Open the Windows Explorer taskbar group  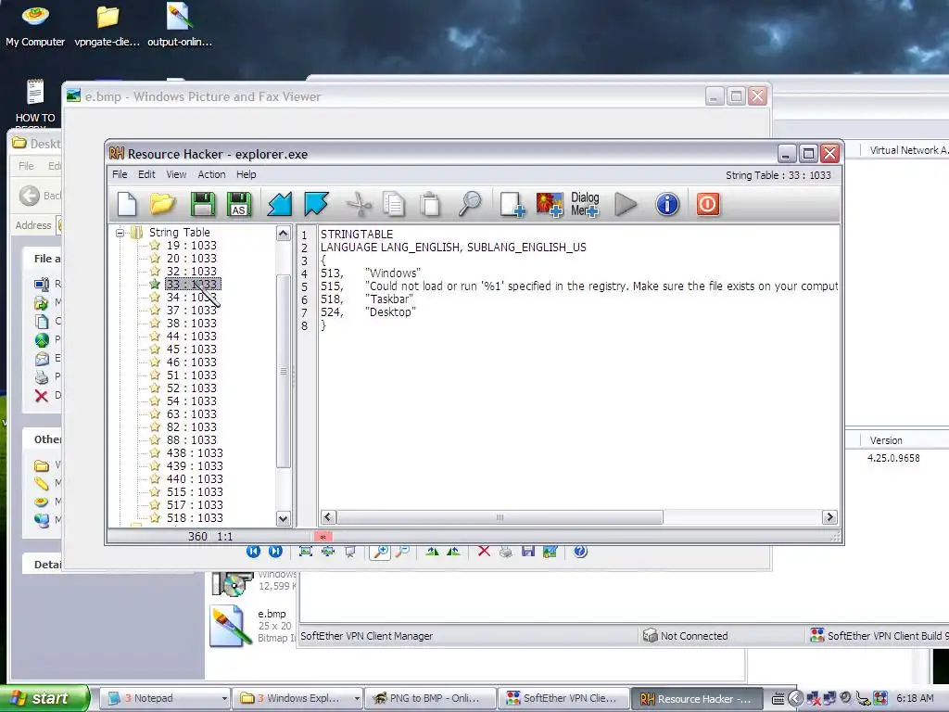click(x=297, y=698)
